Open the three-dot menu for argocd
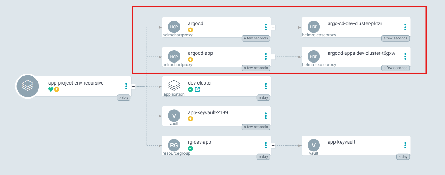The width and height of the screenshot is (445, 175). pyautogui.click(x=265, y=27)
